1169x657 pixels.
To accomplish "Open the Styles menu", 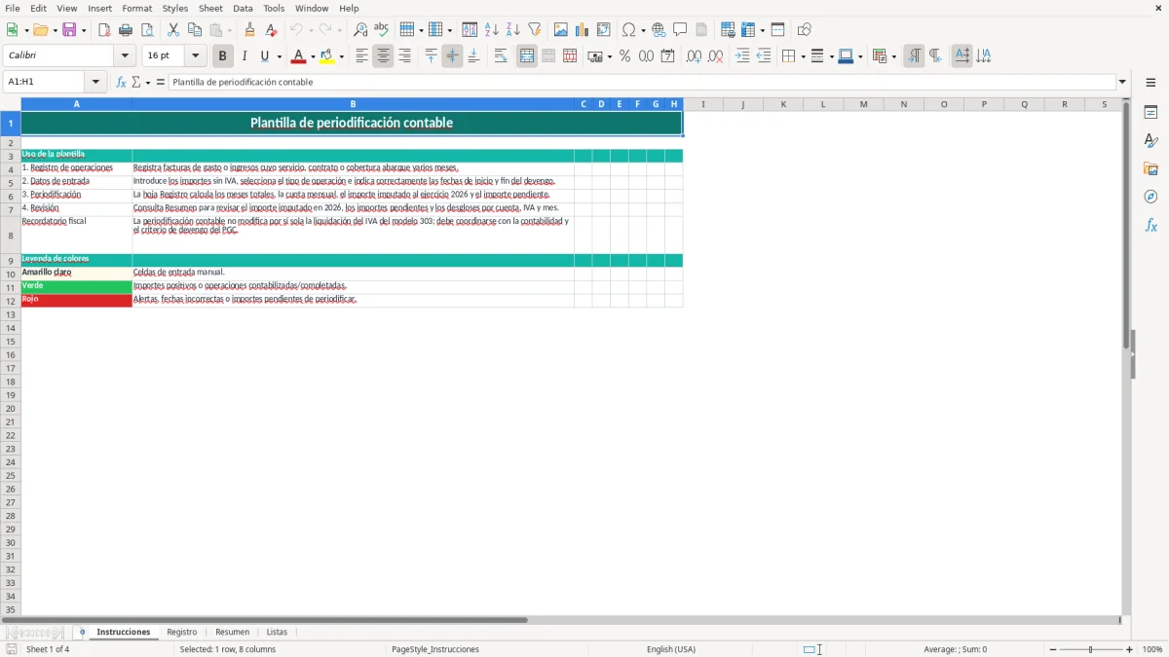I will coord(175,8).
